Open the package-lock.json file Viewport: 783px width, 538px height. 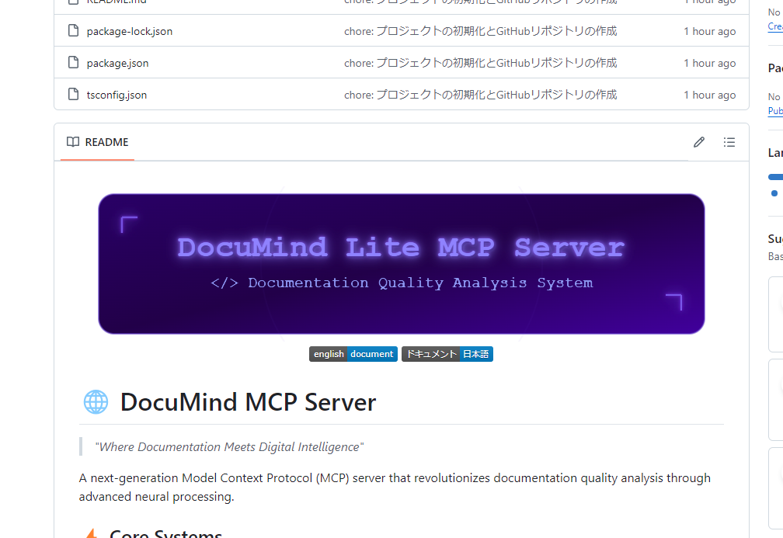tap(130, 32)
